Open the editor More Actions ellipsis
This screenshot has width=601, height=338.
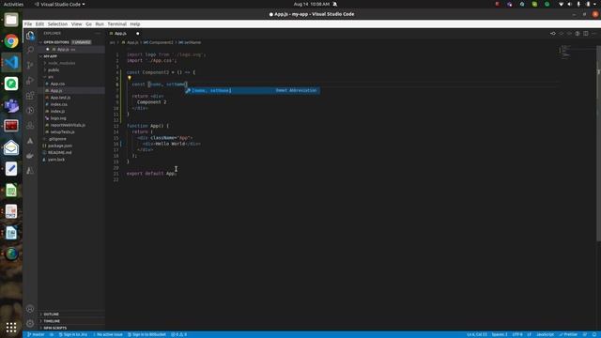593,34
